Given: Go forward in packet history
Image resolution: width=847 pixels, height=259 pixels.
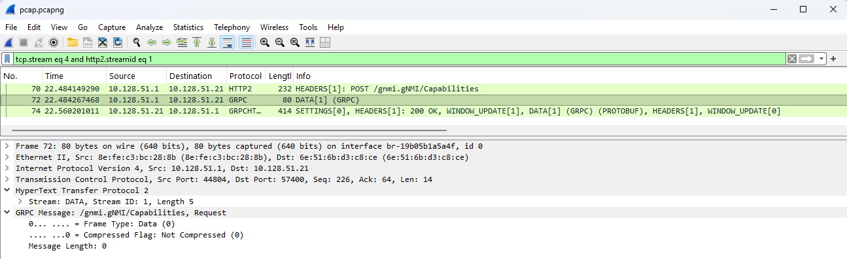Looking at the screenshot, I should tap(166, 42).
